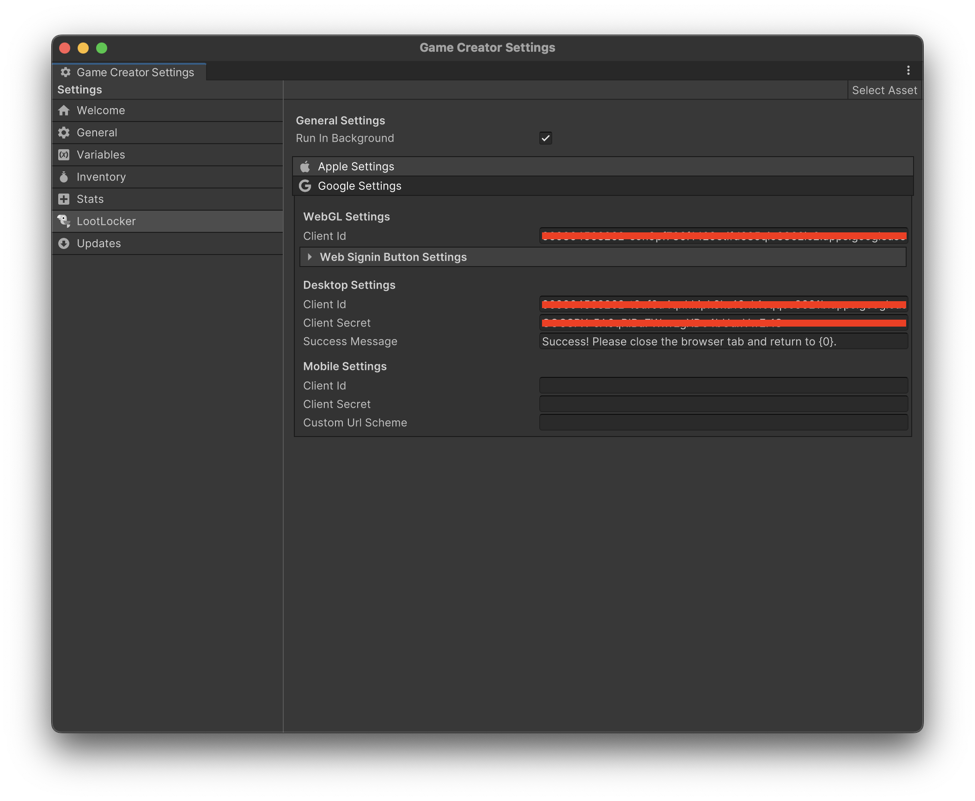The image size is (975, 801).
Task: Click the General gear icon in sidebar
Action: click(64, 133)
